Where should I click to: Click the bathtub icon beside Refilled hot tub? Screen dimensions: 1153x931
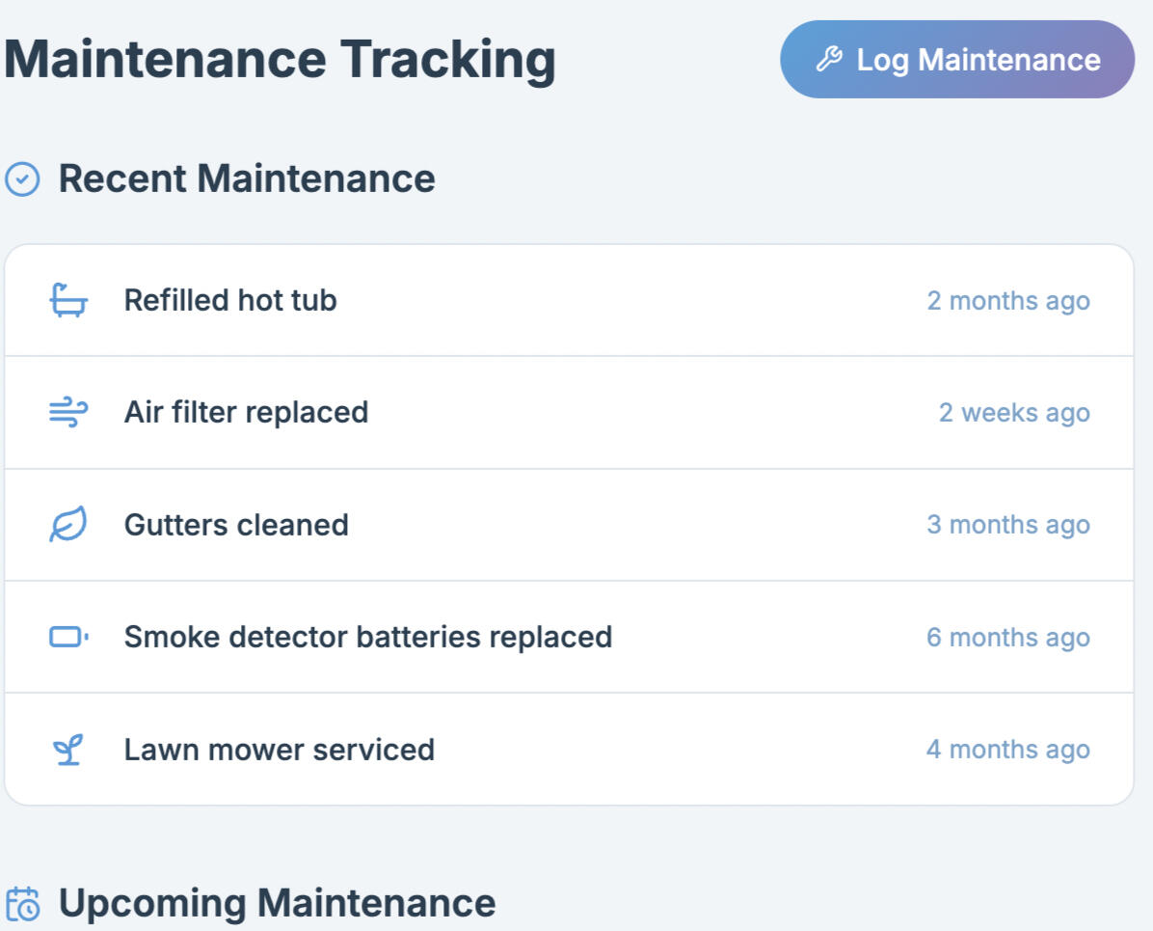pos(68,301)
